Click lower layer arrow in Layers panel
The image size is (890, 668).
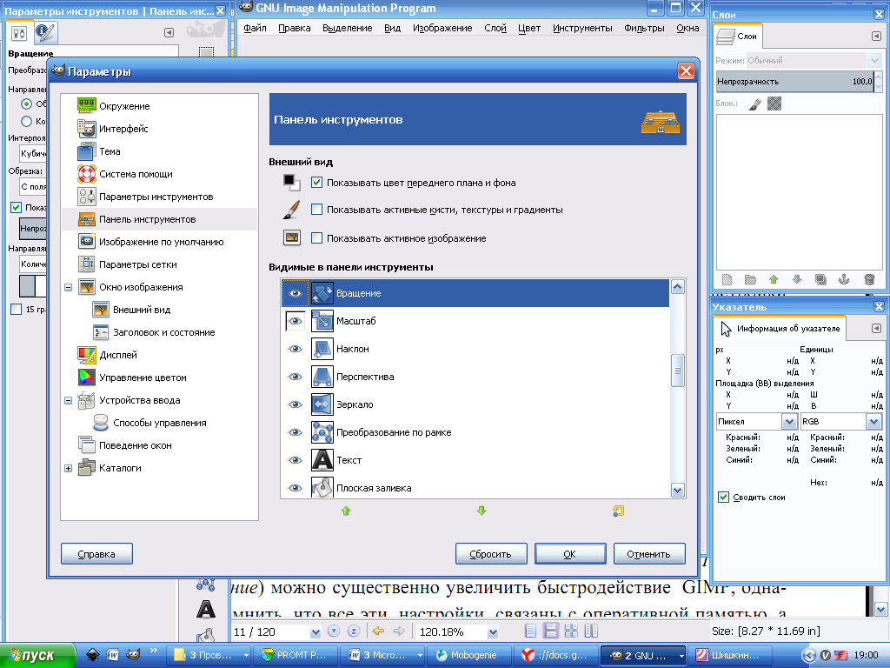coord(797,279)
